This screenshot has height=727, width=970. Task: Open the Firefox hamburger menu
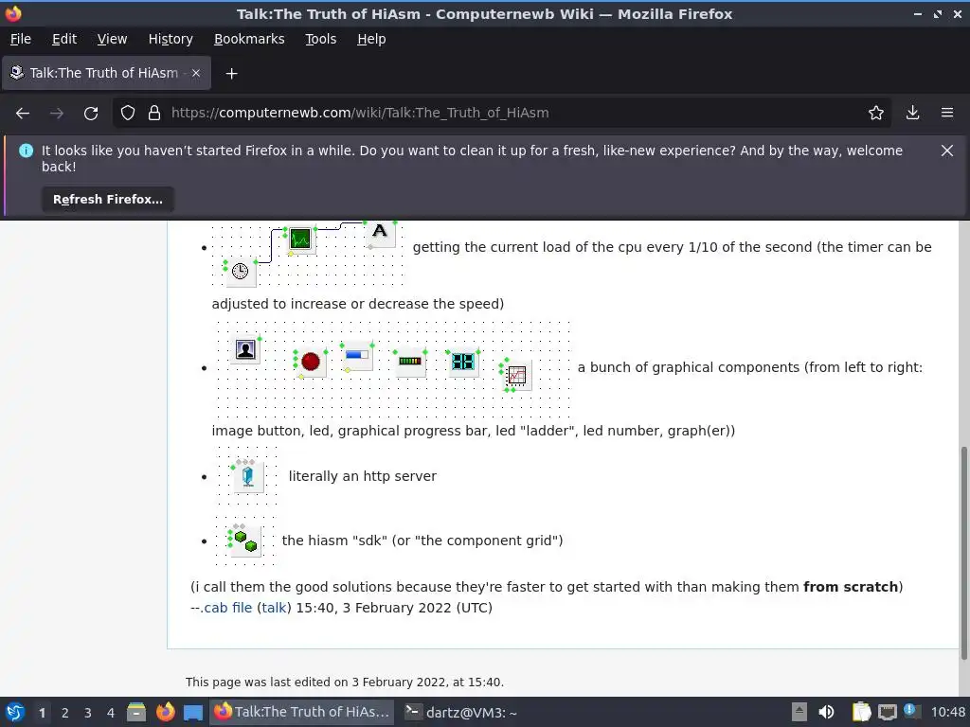(947, 114)
